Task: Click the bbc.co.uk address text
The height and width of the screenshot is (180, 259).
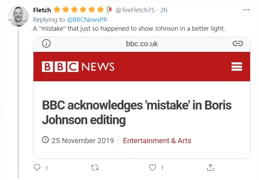Action: coord(142,44)
